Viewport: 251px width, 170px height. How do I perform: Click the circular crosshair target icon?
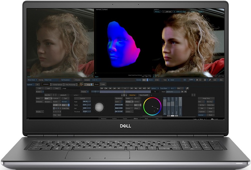[205, 80]
